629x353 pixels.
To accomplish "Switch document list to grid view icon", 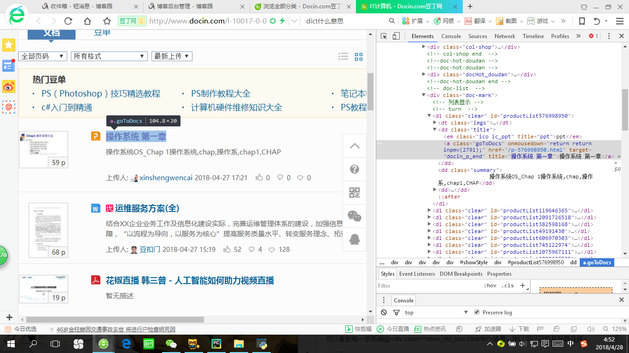I will [x=359, y=56].
